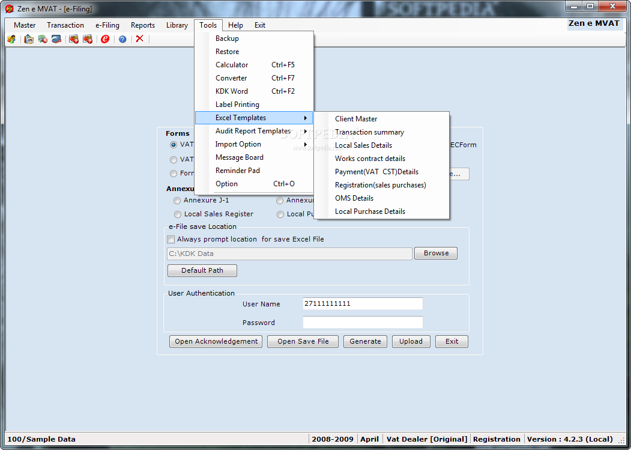Click the VAT query toolbar icon

coord(74,39)
